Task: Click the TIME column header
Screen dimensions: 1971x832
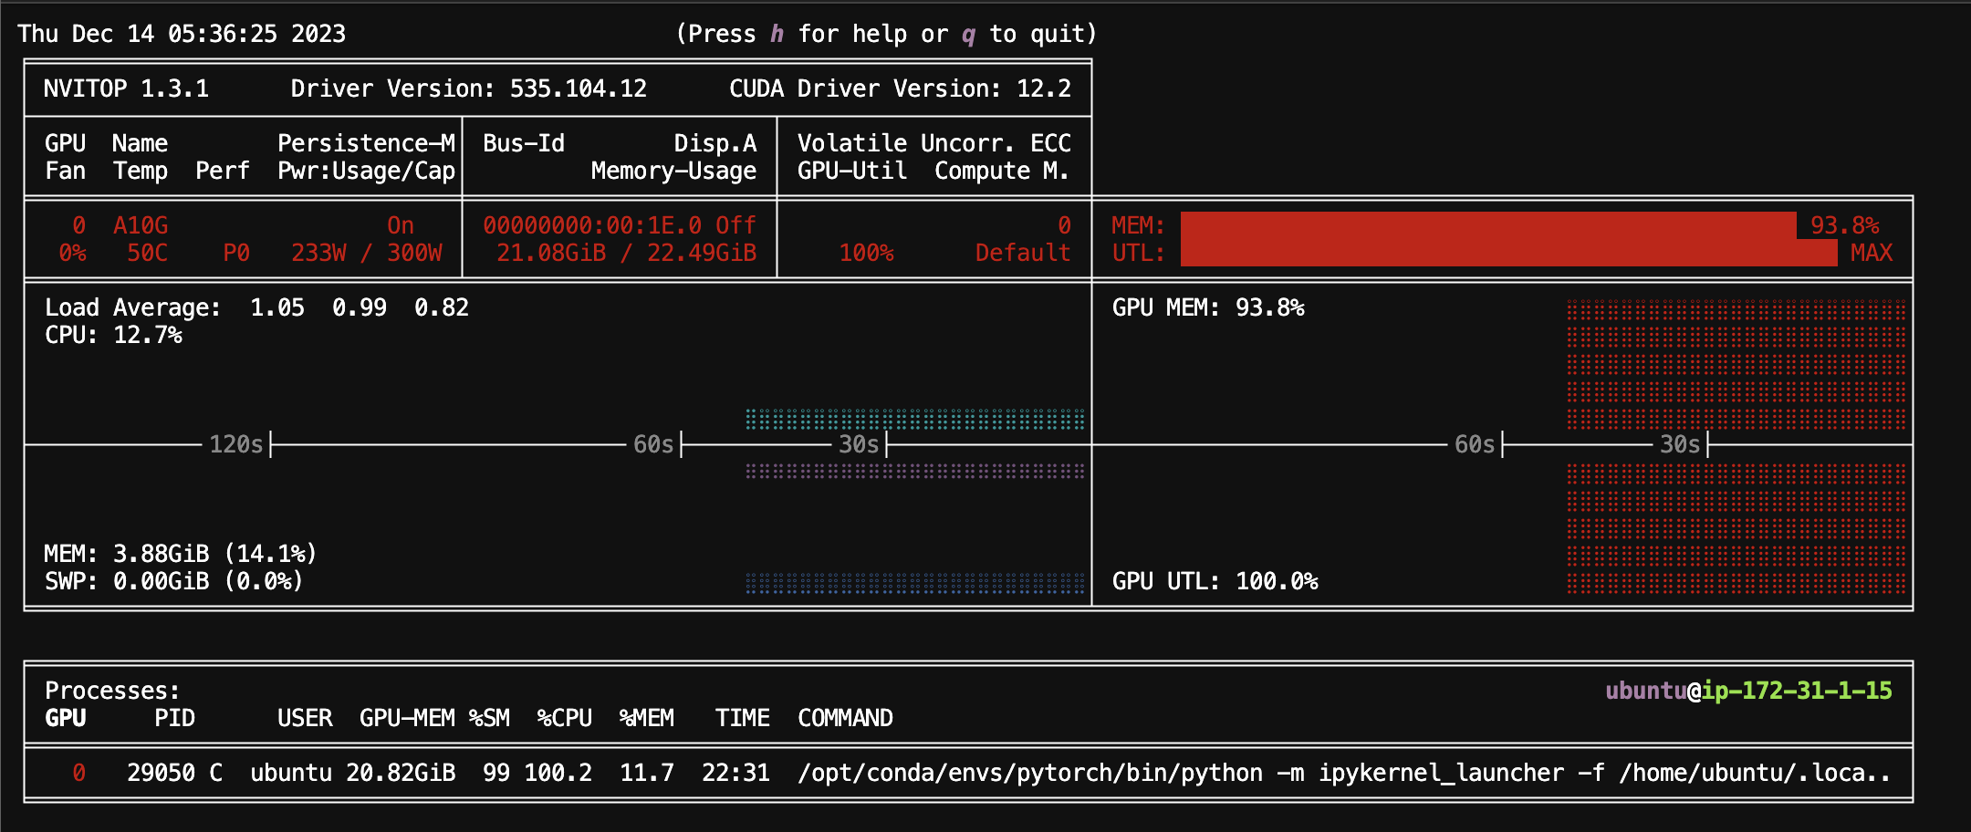Action: click(x=742, y=718)
